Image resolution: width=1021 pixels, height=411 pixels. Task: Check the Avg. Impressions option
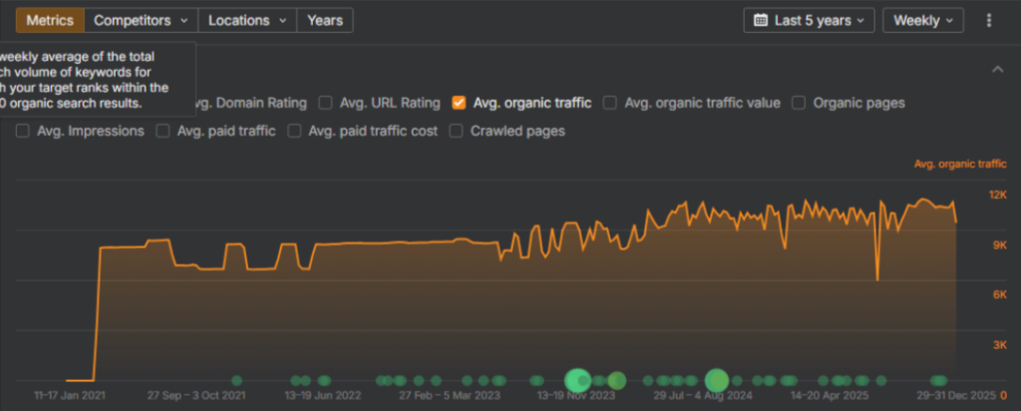pyautogui.click(x=23, y=131)
